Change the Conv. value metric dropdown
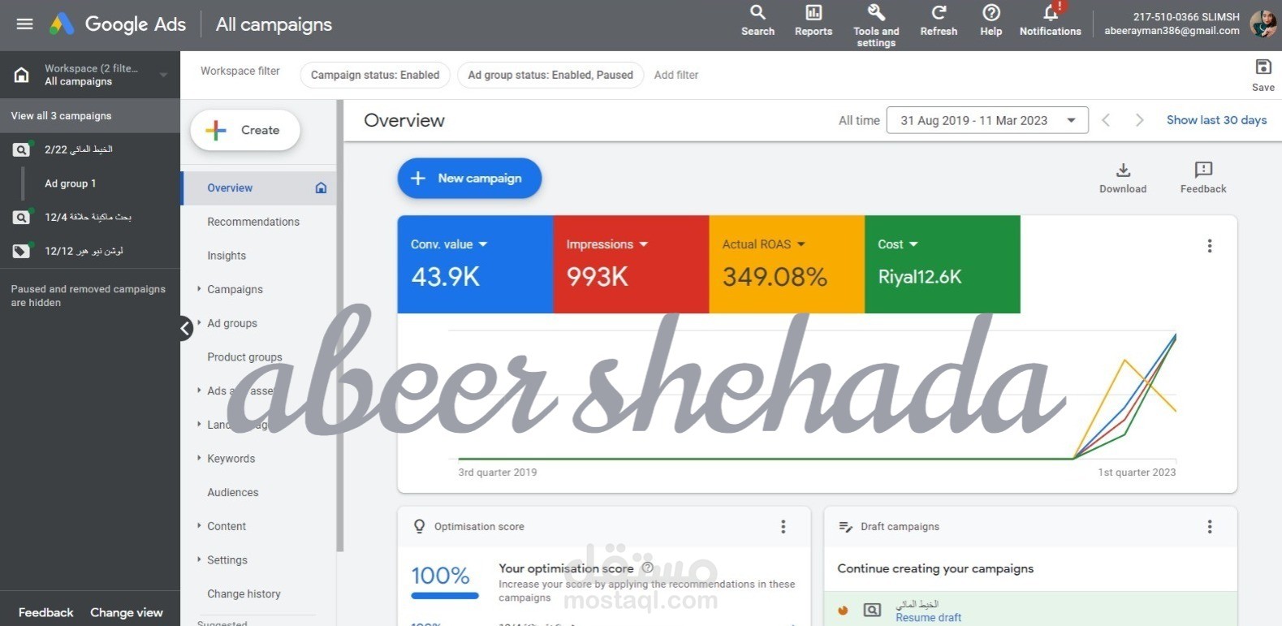The height and width of the screenshot is (626, 1282). click(449, 244)
